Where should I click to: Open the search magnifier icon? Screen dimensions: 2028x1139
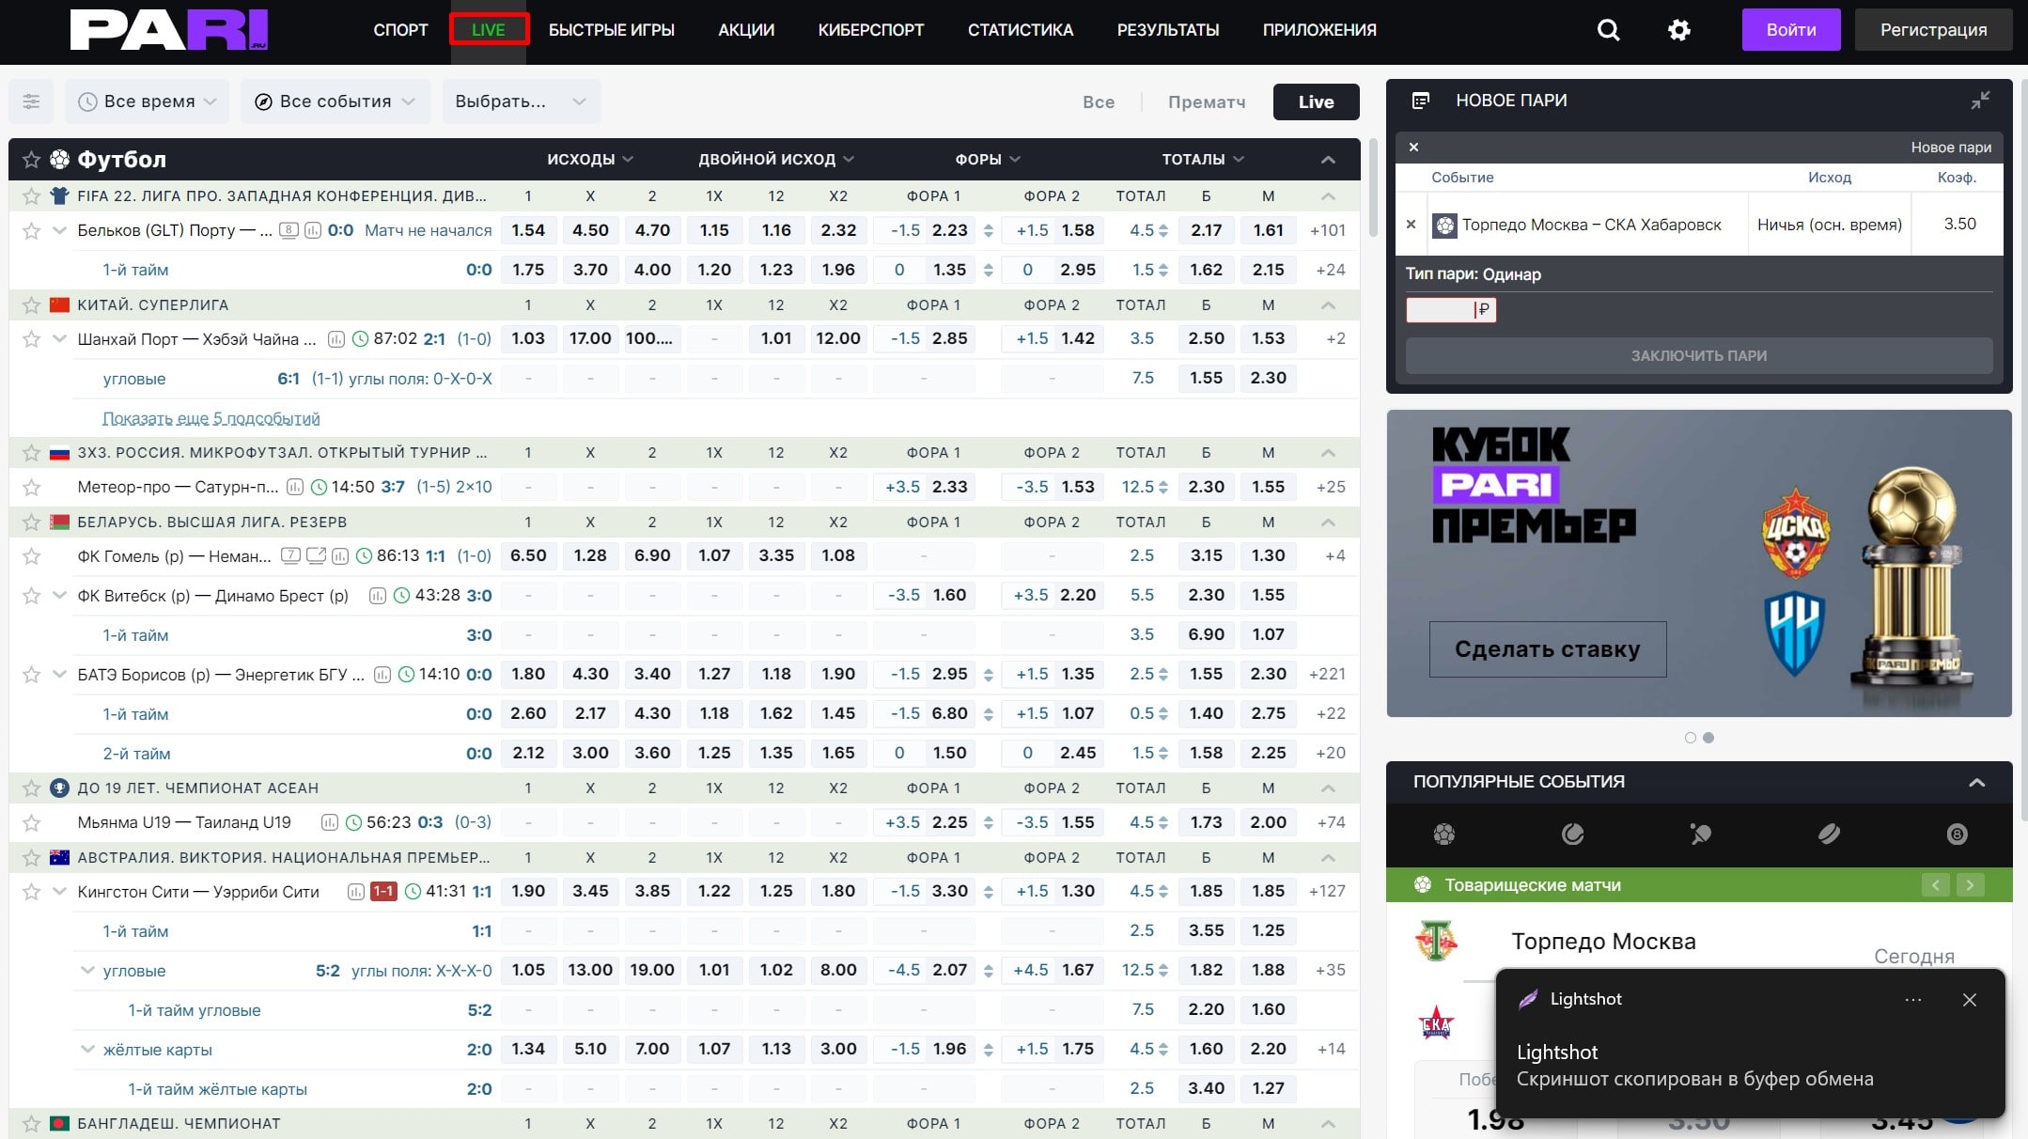[1608, 30]
